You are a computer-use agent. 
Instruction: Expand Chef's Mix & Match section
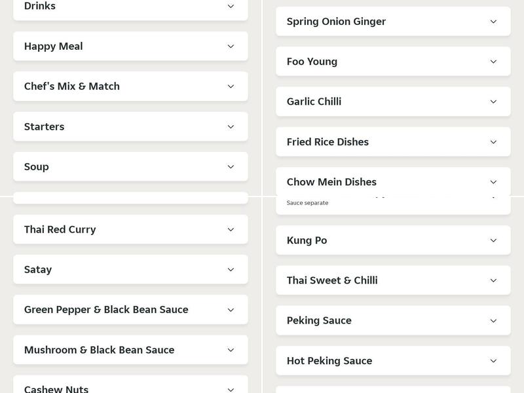pos(130,86)
